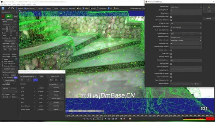Open the Script menu
215x122 pixels.
(23, 5)
